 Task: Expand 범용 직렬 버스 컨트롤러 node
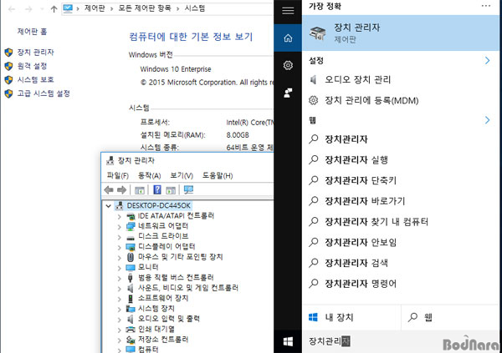click(119, 278)
